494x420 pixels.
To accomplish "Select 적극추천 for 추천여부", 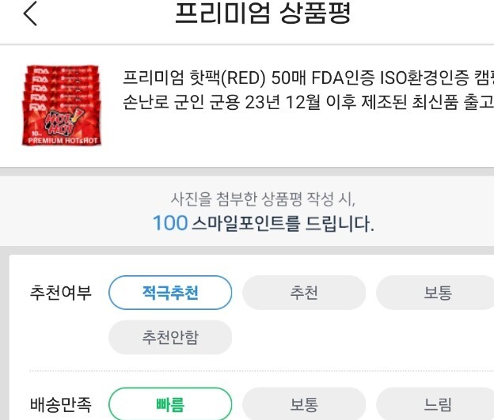I will tap(170, 293).
